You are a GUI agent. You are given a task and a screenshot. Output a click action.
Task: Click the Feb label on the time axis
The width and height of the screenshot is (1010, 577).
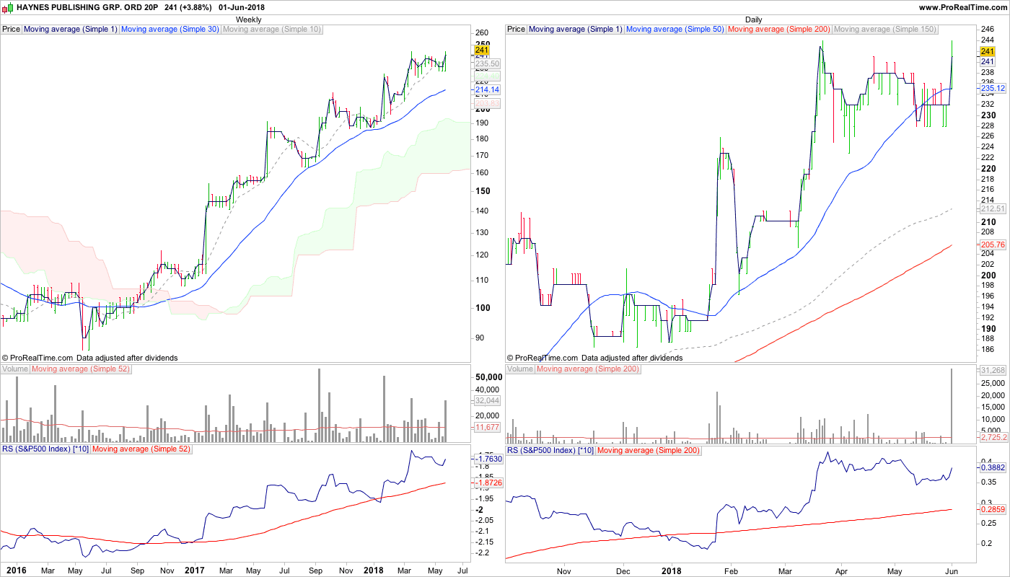[x=730, y=571]
